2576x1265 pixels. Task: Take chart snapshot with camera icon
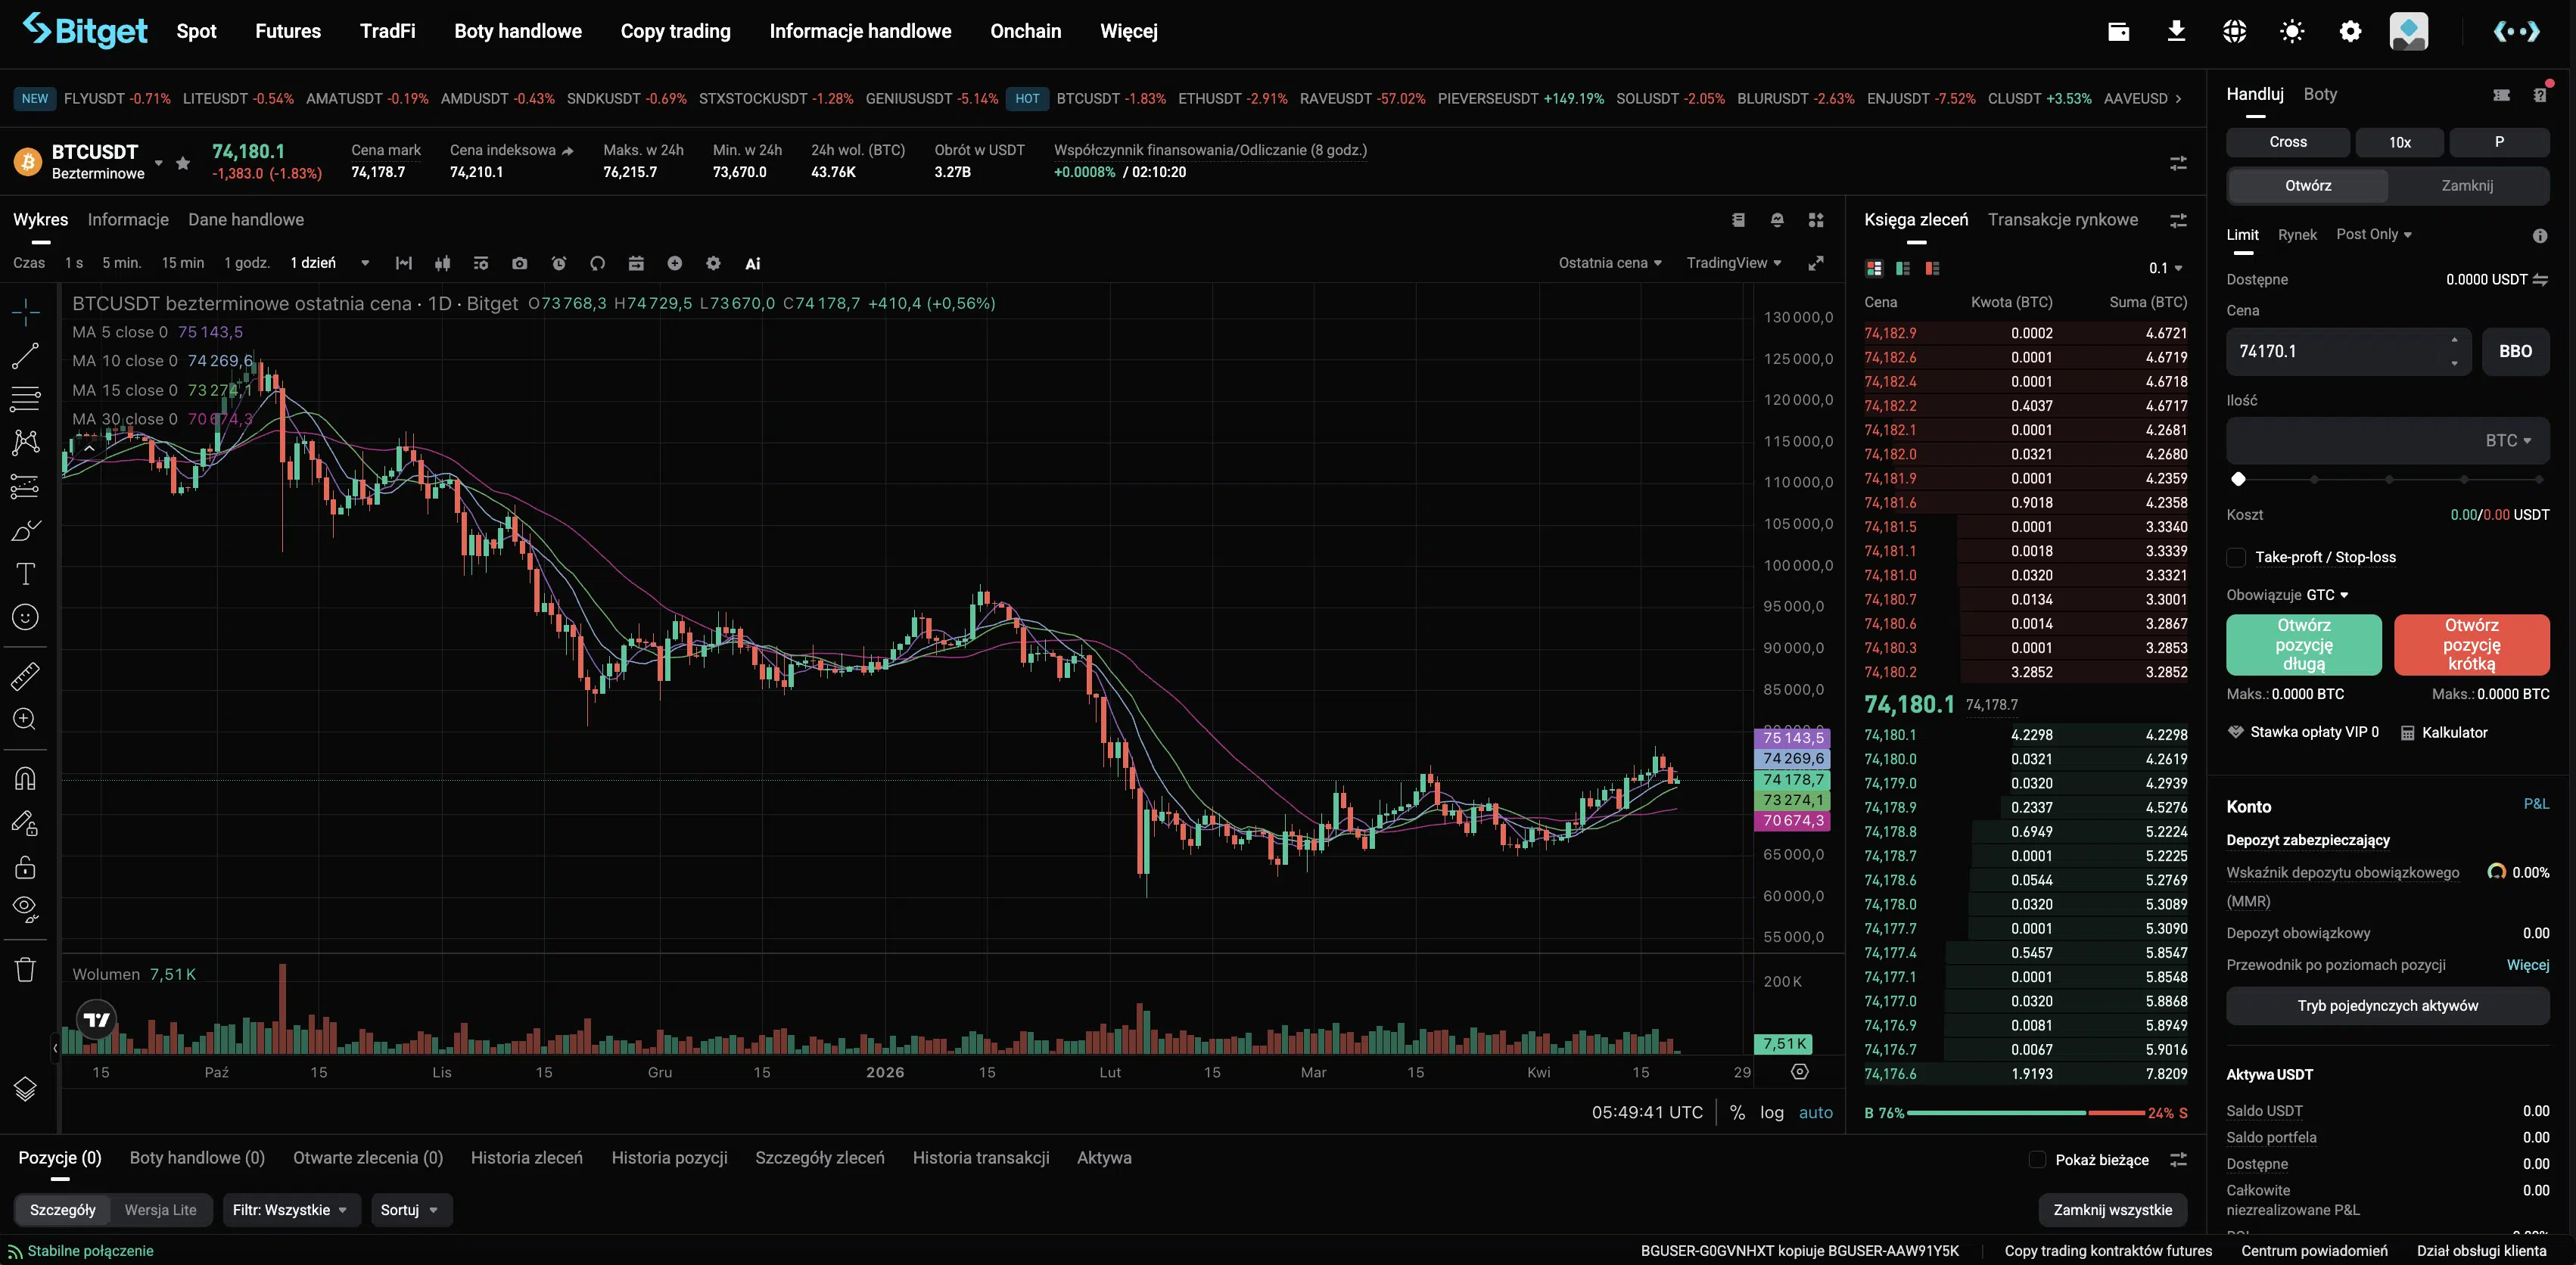pos(519,263)
